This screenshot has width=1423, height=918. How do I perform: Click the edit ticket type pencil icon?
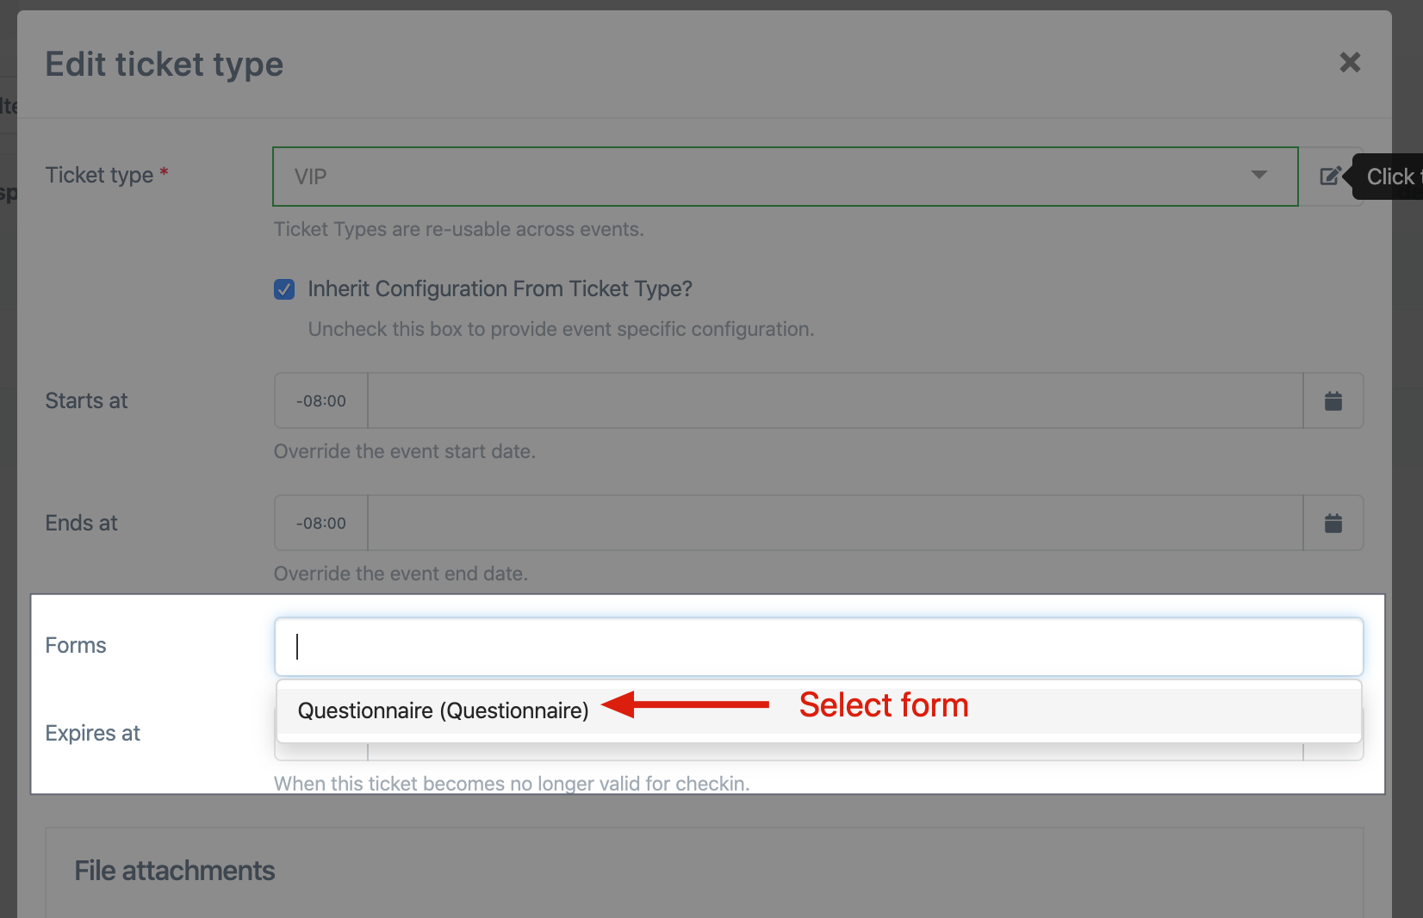click(x=1330, y=177)
